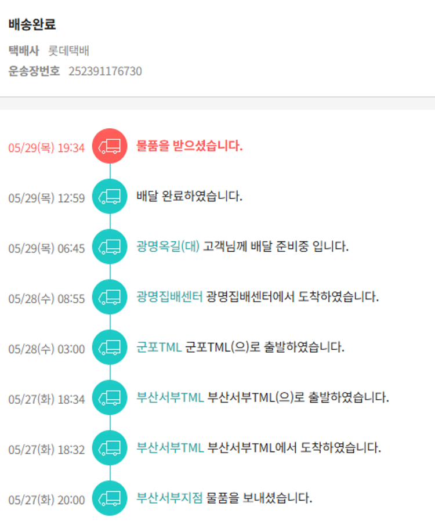The height and width of the screenshot is (521, 435).
Task: Open the 광명옥길(대) location link
Action: tap(168, 247)
